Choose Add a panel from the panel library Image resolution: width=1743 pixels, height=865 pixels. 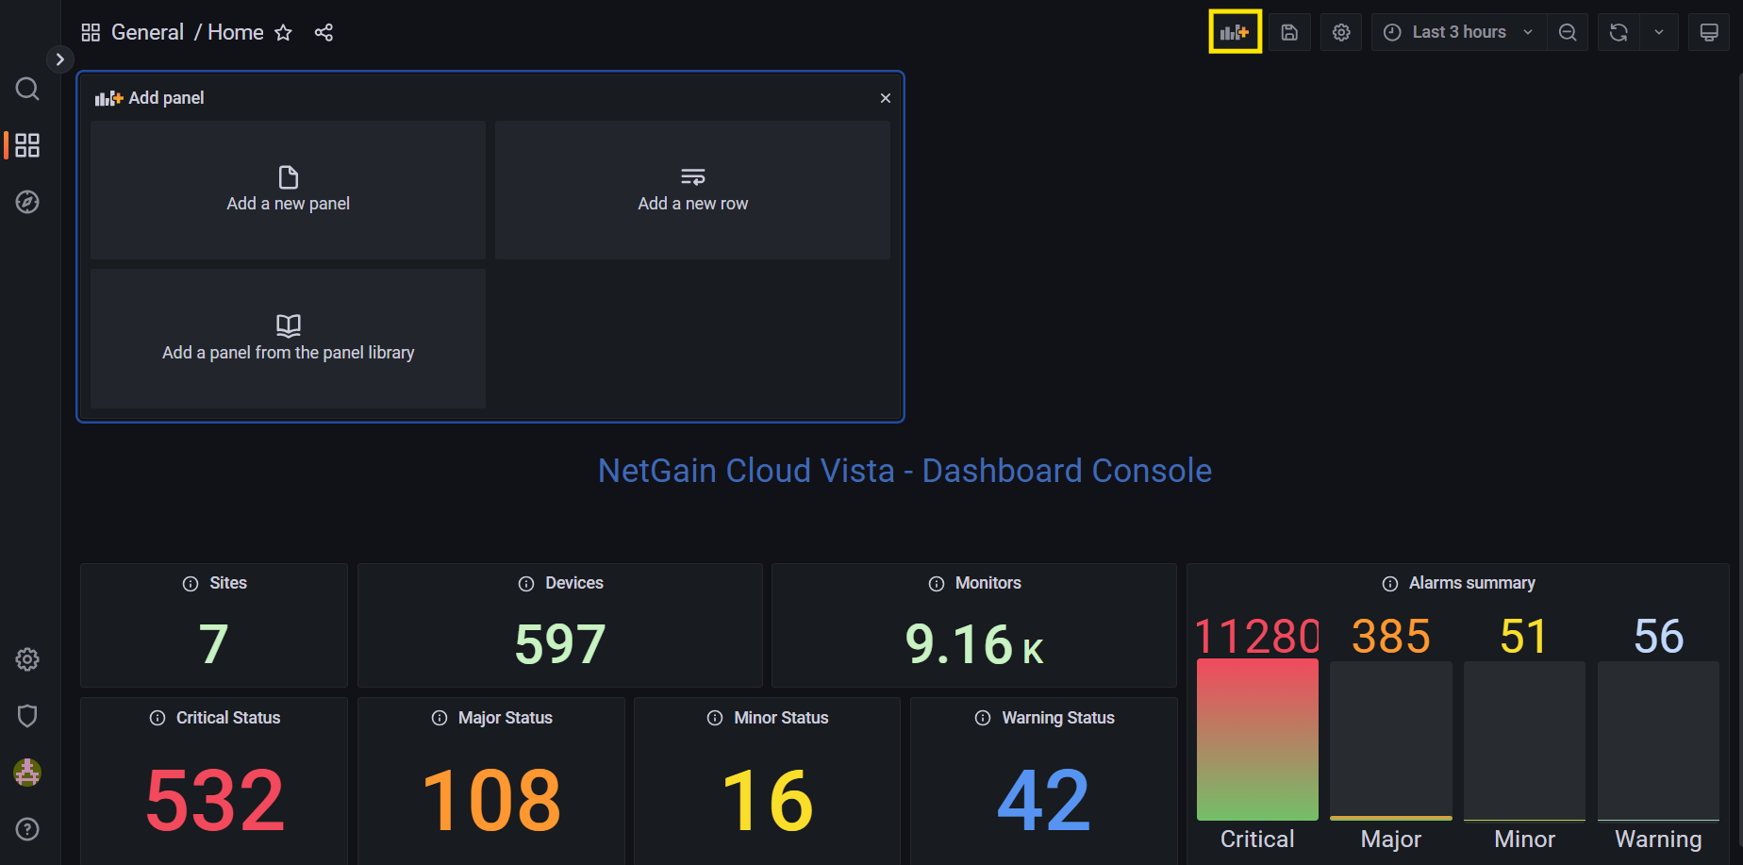click(x=289, y=339)
